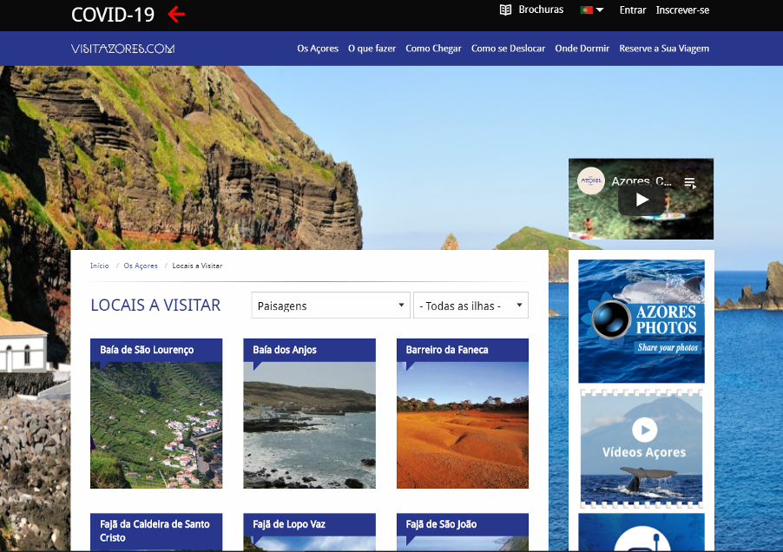This screenshot has height=552, width=783.
Task: Open the Baía de São Lourenço thumbnail
Action: [156, 424]
